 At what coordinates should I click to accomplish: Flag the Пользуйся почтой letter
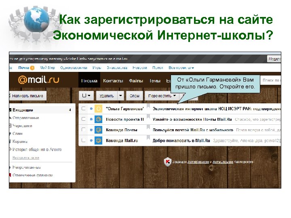[148, 127]
